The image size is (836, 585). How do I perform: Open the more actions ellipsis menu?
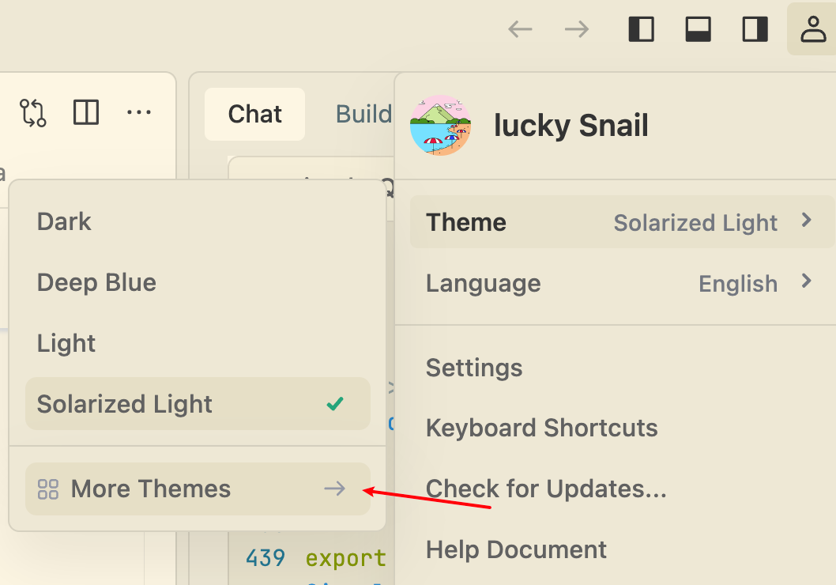(x=139, y=113)
